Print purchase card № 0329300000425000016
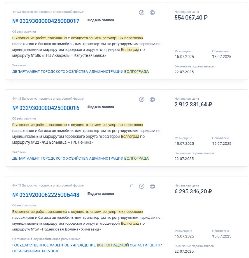 point(152,99)
